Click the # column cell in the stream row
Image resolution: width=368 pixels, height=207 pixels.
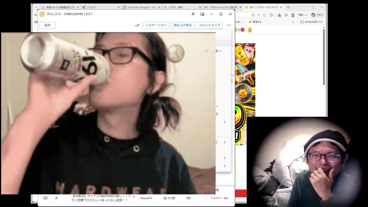tap(56, 198)
